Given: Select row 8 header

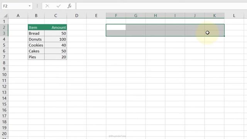Looking at the screenshot, I should pyautogui.click(x=4, y=63).
